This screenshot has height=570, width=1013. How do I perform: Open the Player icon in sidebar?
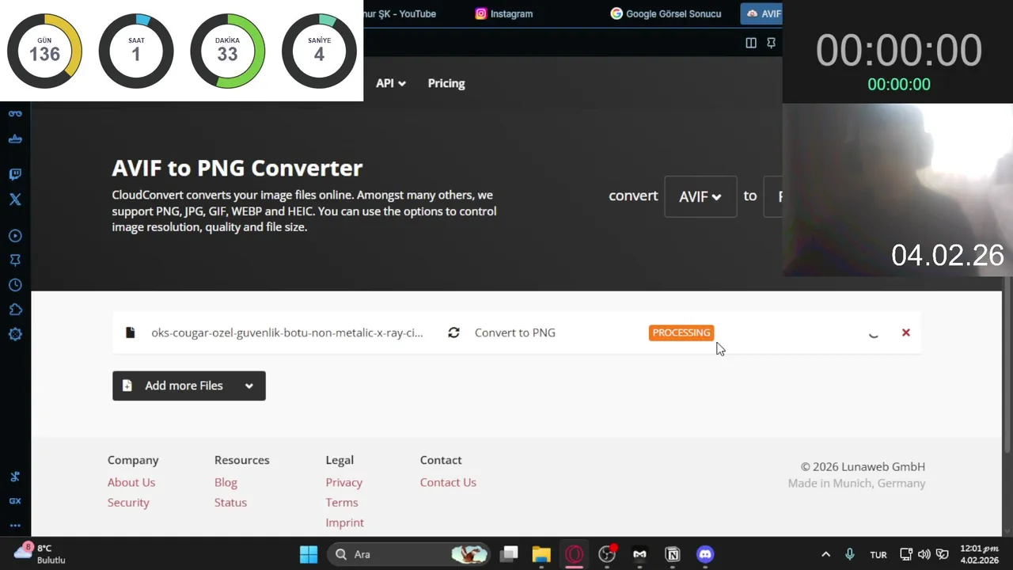coord(15,236)
